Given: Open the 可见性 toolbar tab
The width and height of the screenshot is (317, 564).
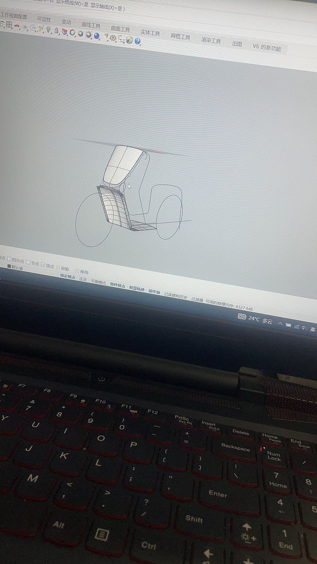Looking at the screenshot, I should (x=44, y=19).
